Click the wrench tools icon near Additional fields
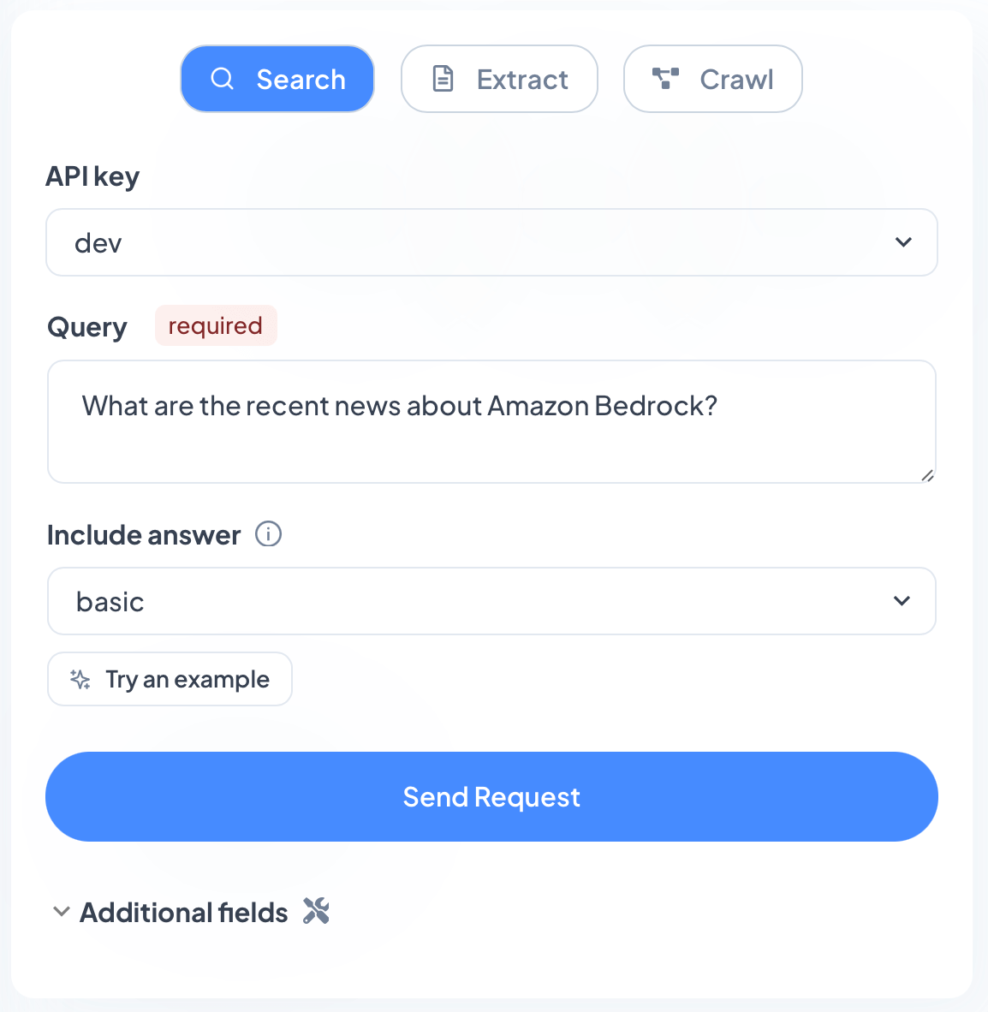 coord(316,912)
